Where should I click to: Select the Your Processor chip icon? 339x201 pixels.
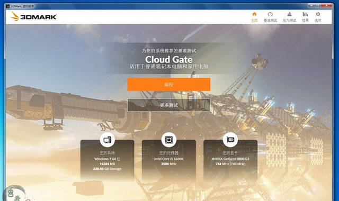click(x=169, y=140)
